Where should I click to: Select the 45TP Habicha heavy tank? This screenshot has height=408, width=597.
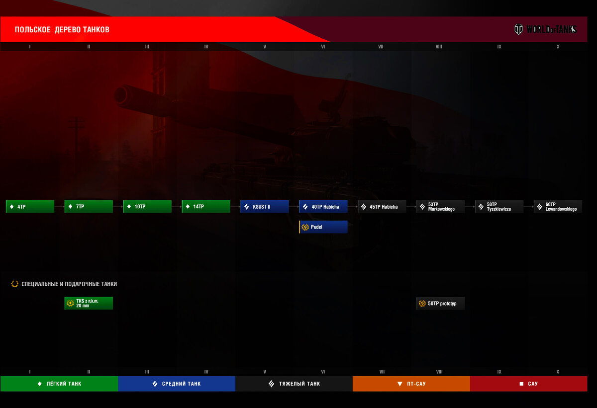(382, 207)
